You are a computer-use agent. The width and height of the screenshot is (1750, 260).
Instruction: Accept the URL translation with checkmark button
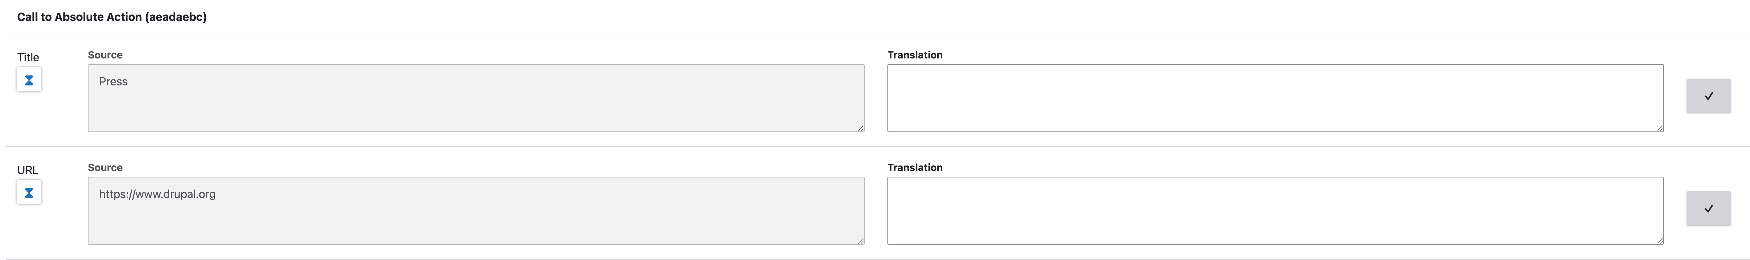(1708, 208)
